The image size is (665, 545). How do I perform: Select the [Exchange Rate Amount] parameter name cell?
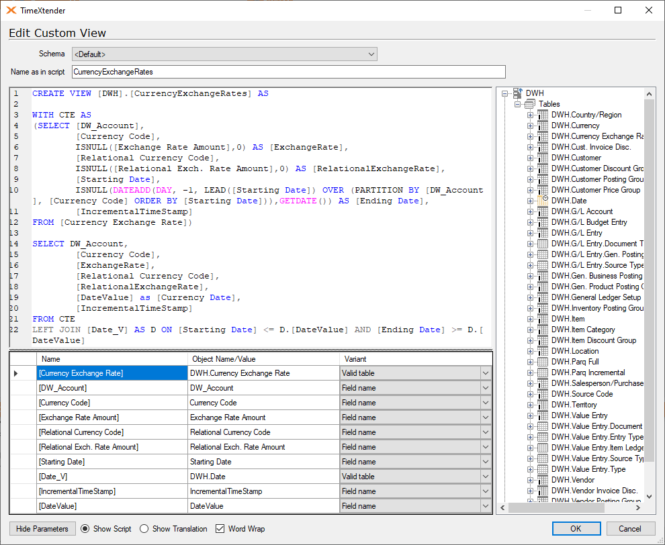pos(112,417)
